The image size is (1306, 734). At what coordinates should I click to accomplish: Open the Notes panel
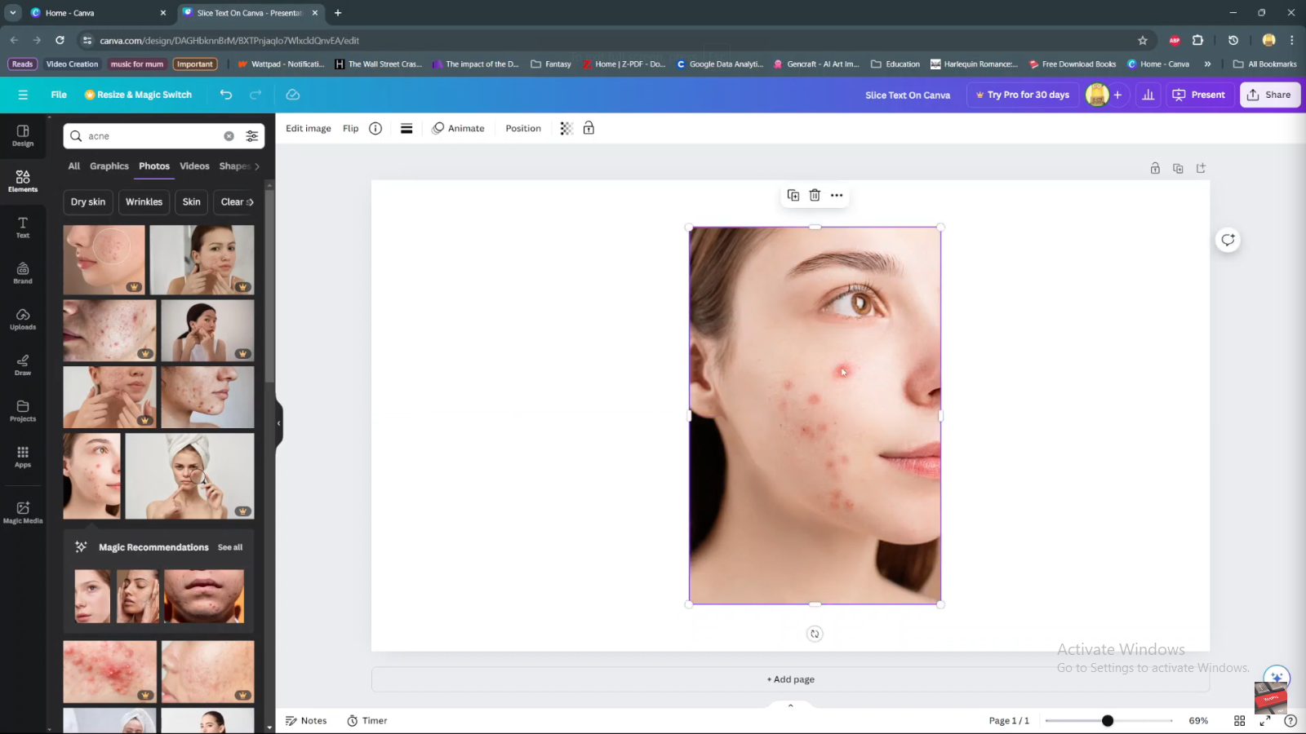(306, 721)
